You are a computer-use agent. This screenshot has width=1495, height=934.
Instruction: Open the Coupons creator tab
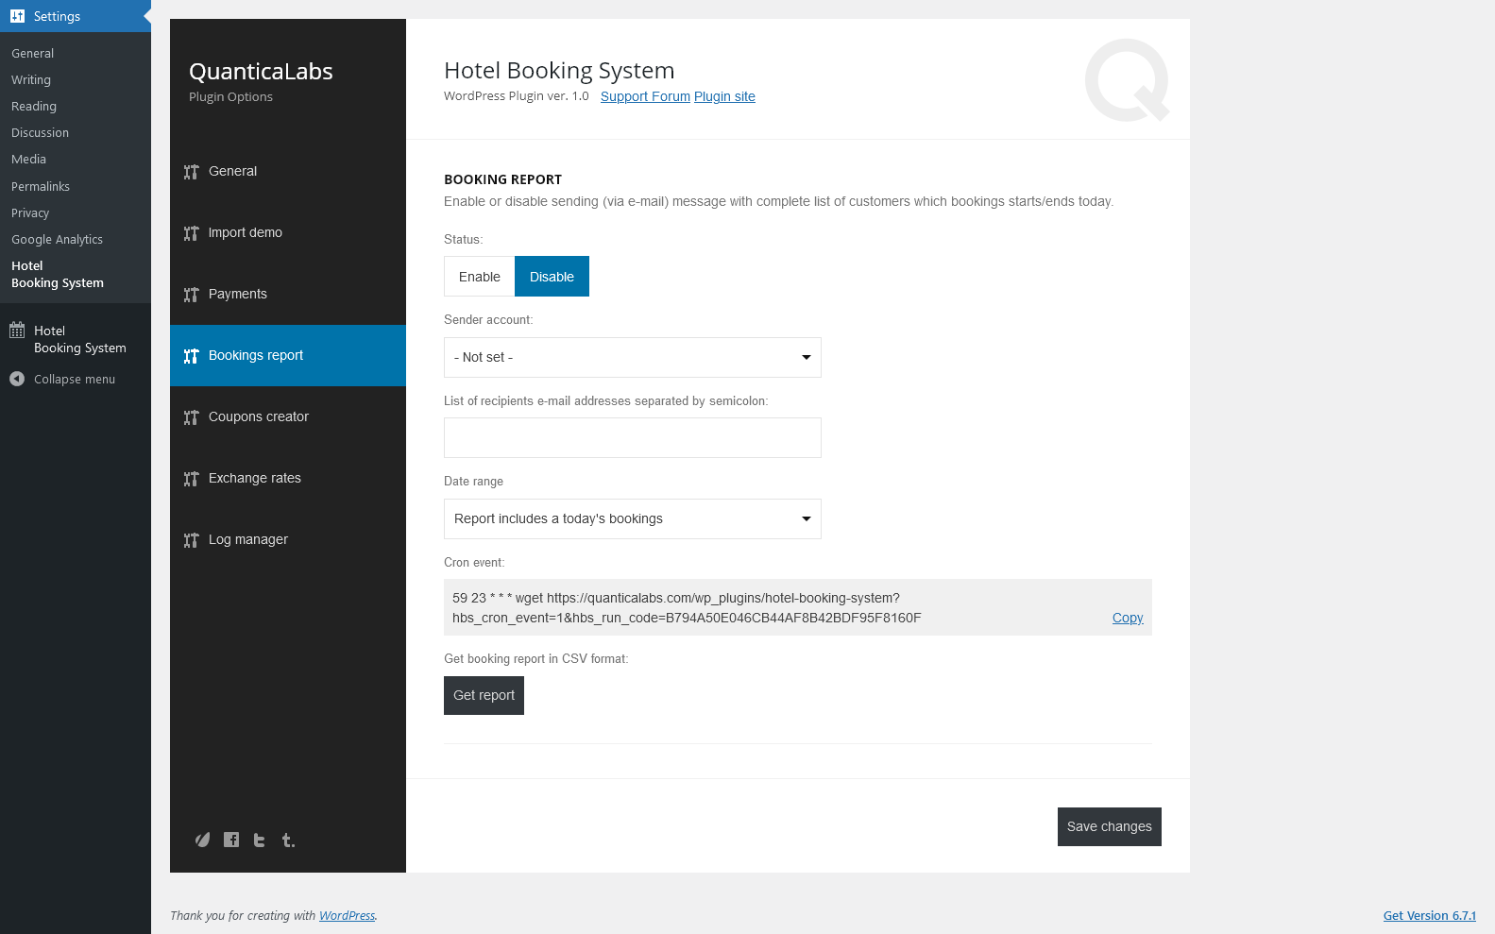coord(259,416)
